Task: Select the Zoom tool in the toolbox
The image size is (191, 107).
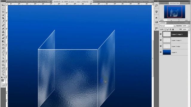Action: pyautogui.click(x=3, y=75)
